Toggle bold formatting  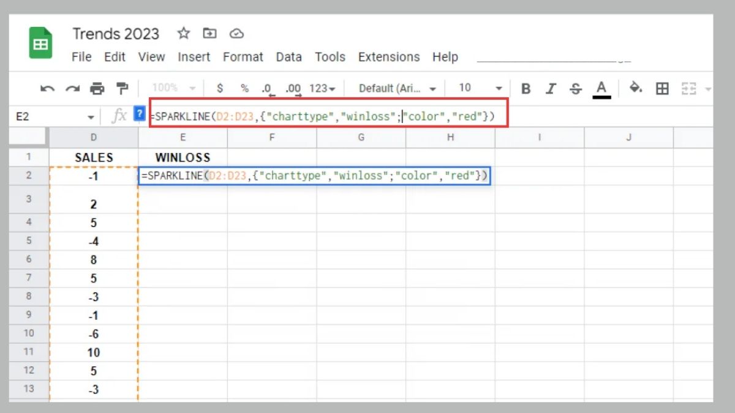[x=525, y=87]
